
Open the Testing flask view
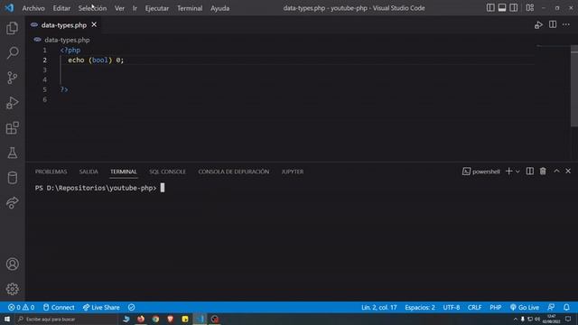(12, 153)
